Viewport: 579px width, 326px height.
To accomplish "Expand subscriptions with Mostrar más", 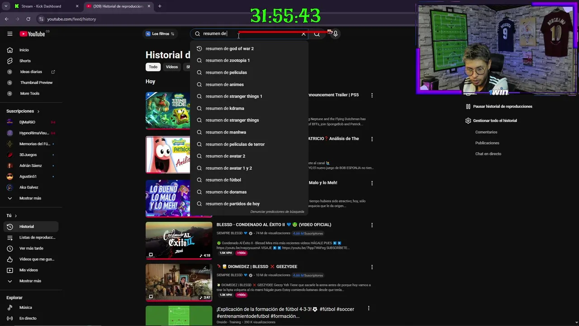I will click(31, 198).
